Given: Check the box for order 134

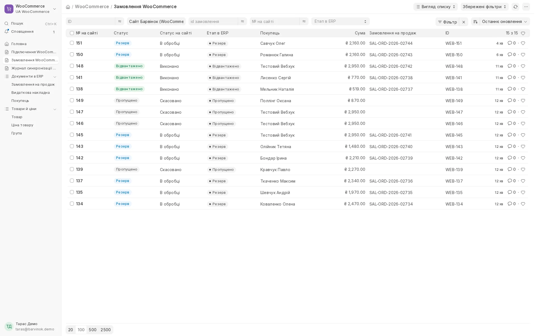Looking at the screenshot, I should (72, 204).
